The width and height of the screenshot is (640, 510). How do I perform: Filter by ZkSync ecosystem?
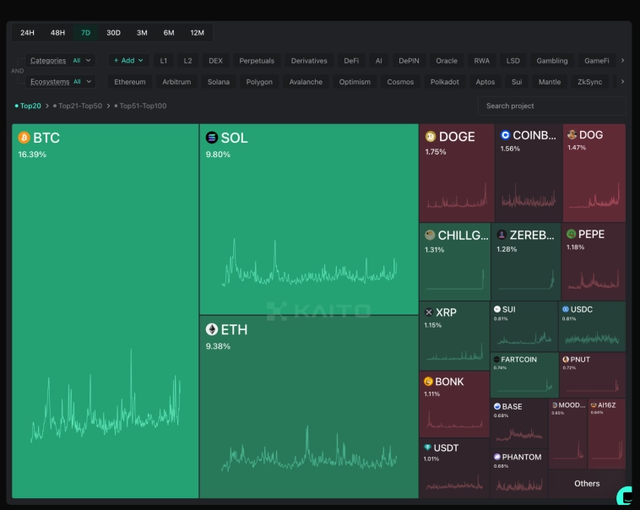click(590, 82)
